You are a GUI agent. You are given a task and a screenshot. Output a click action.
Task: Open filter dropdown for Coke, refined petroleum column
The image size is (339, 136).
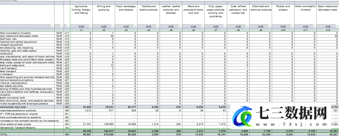click(248, 26)
